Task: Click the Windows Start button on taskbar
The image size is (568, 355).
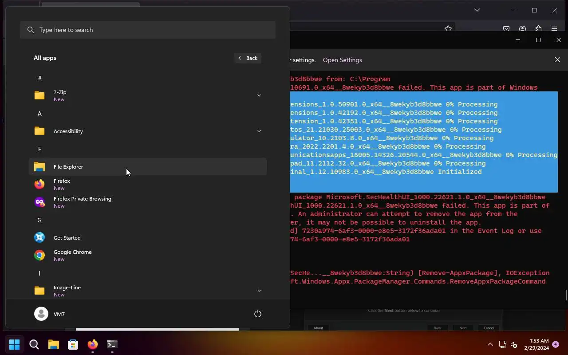Action: pos(14,344)
